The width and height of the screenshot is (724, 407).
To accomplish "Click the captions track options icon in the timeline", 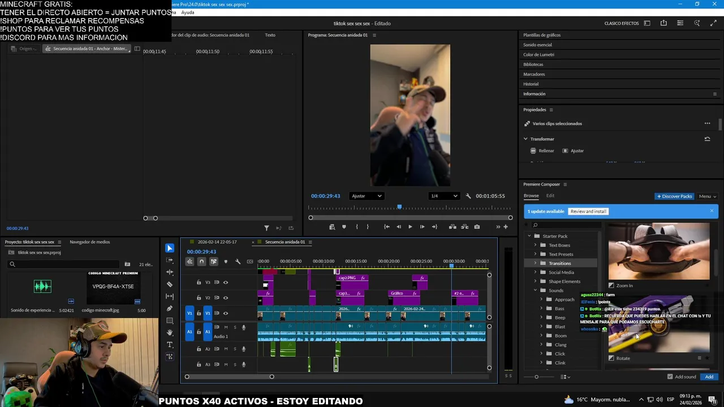I will 249,261.
